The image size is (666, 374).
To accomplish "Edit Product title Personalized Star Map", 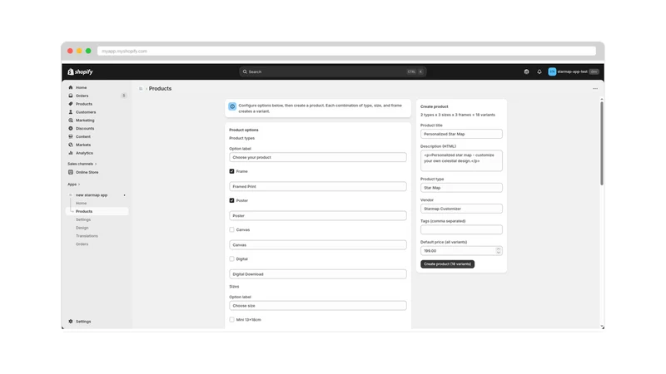I will (461, 134).
